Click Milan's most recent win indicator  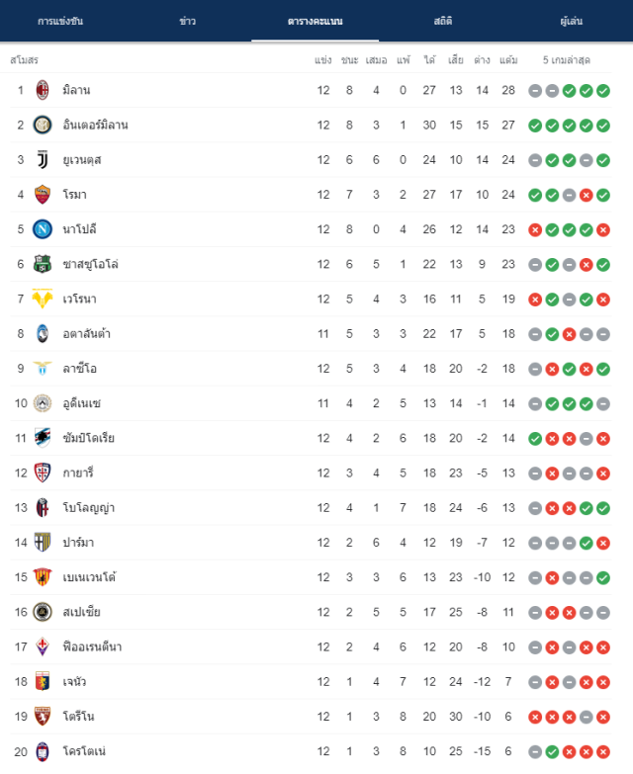603,91
